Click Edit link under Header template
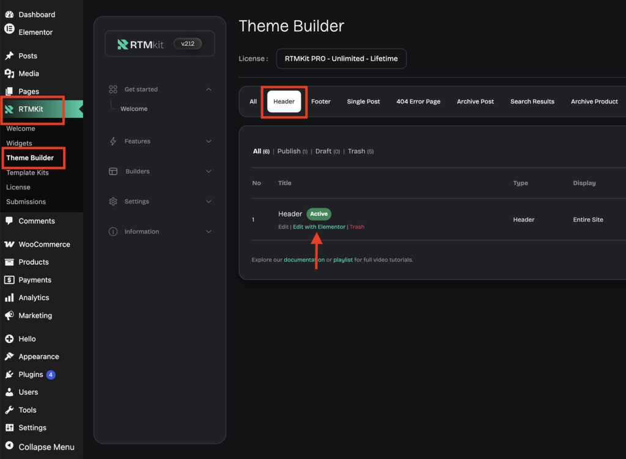 283,227
